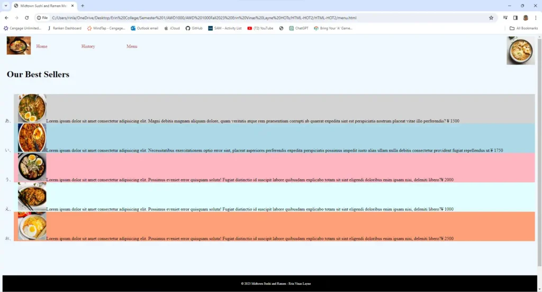The image size is (542, 292).
Task: Open the Chrome three-dot menu
Action: [536, 17]
